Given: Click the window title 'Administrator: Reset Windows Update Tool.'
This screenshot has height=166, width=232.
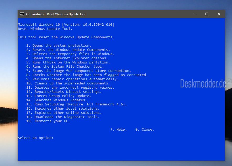Looking at the screenshot, I should pos(56,14).
